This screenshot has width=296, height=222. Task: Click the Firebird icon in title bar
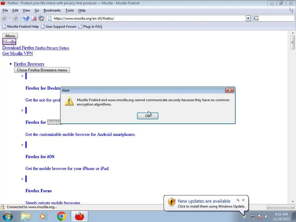3,3
